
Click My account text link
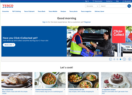[128, 1]
